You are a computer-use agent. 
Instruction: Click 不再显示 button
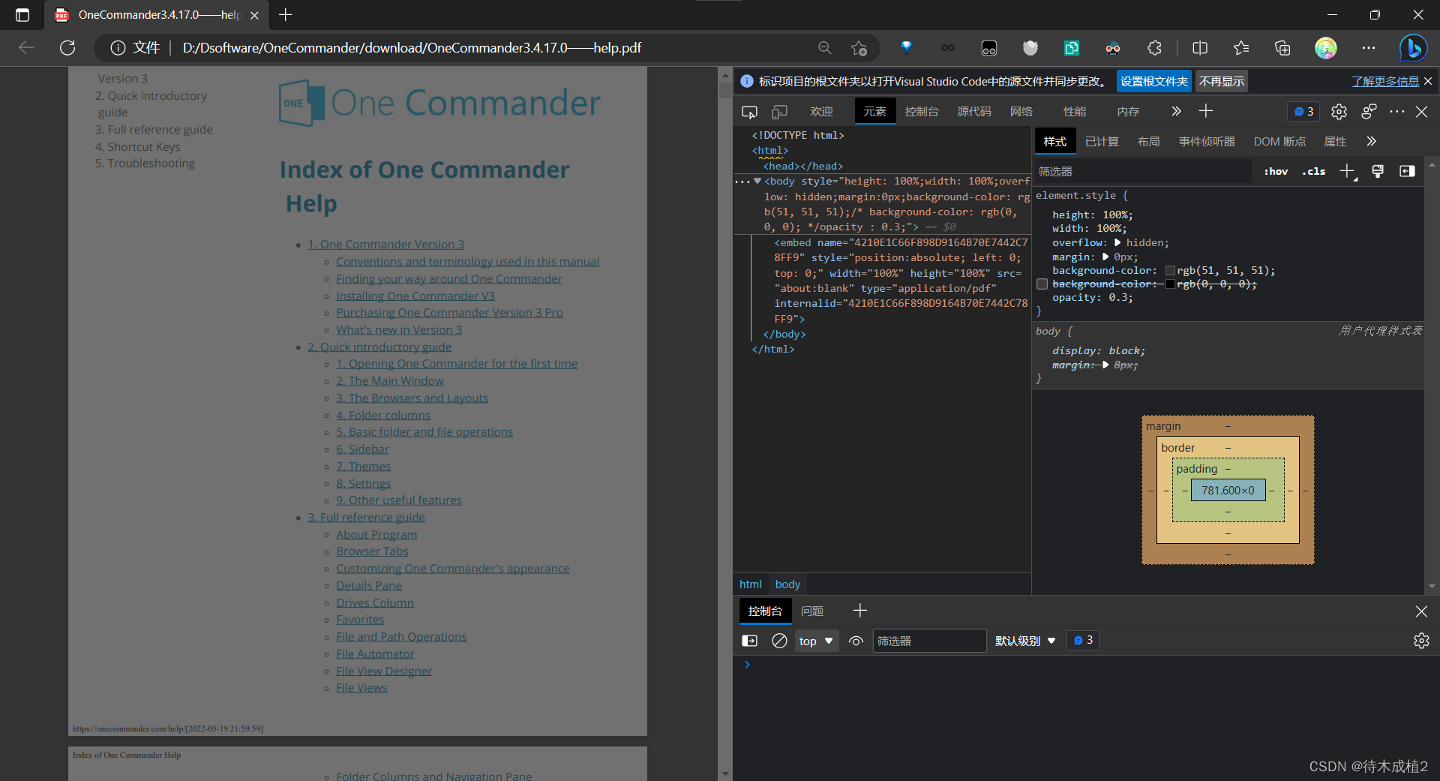coord(1222,82)
